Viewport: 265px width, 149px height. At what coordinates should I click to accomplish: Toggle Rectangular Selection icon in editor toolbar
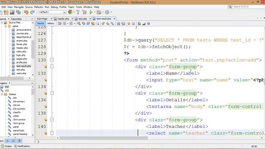[98, 24]
